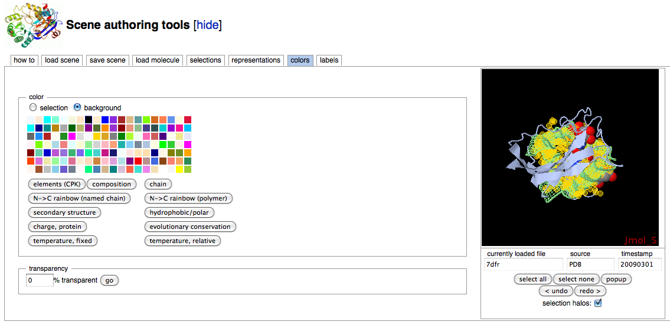670x328 pixels.
Task: Select the 'selection' color radio button
Action: click(33, 108)
